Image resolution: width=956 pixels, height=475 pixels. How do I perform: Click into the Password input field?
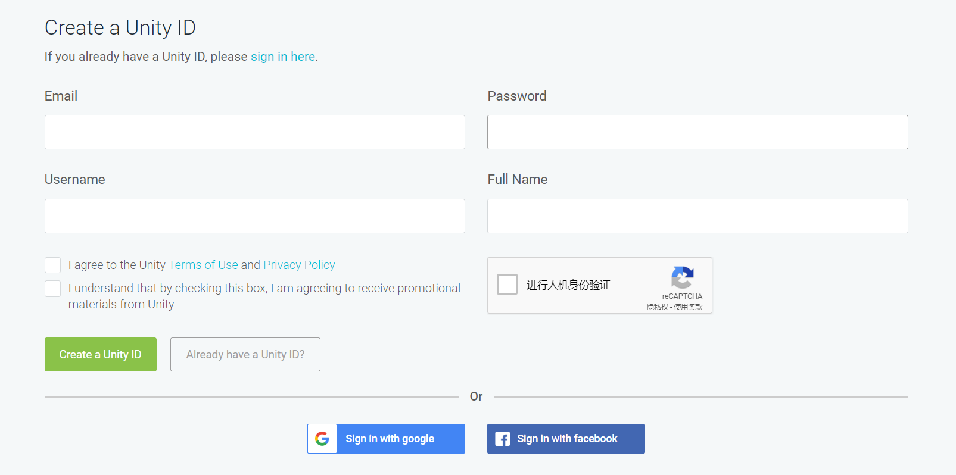tap(697, 132)
